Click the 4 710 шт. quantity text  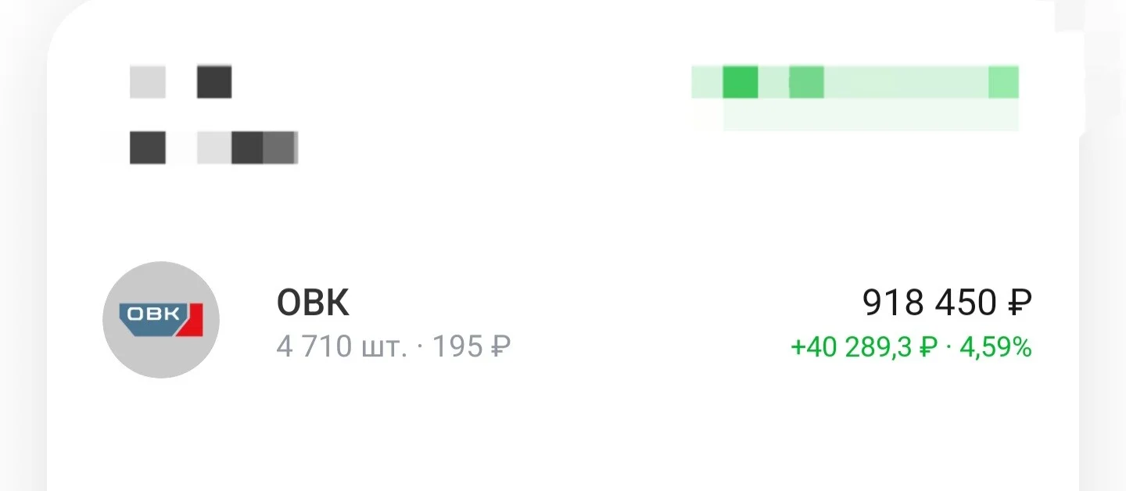[x=342, y=346]
